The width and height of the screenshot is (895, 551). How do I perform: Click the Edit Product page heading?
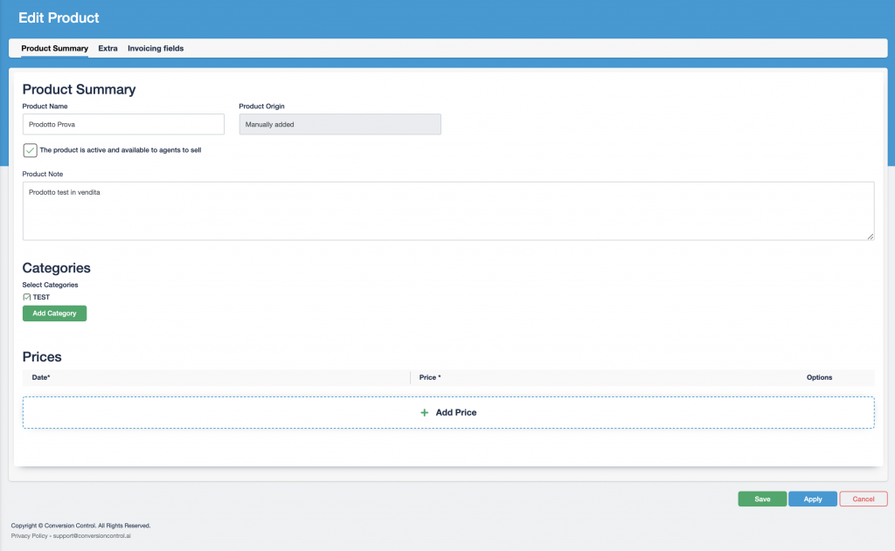(59, 17)
